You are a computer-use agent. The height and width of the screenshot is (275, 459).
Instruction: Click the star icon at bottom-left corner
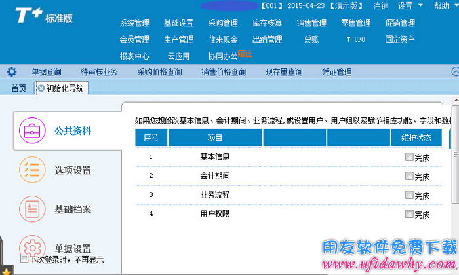[6, 272]
